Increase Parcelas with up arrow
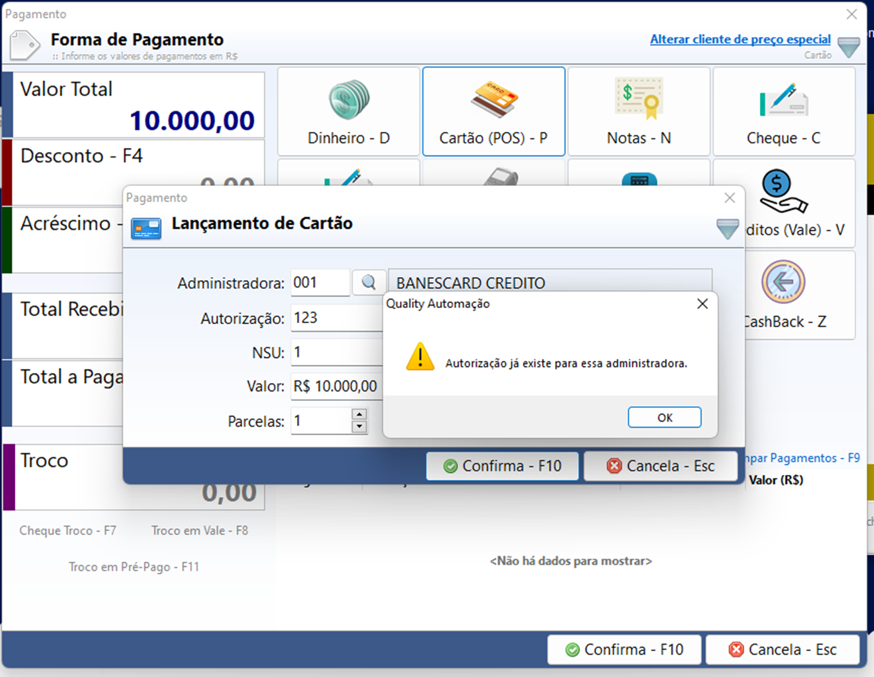The height and width of the screenshot is (677, 874). 359,414
